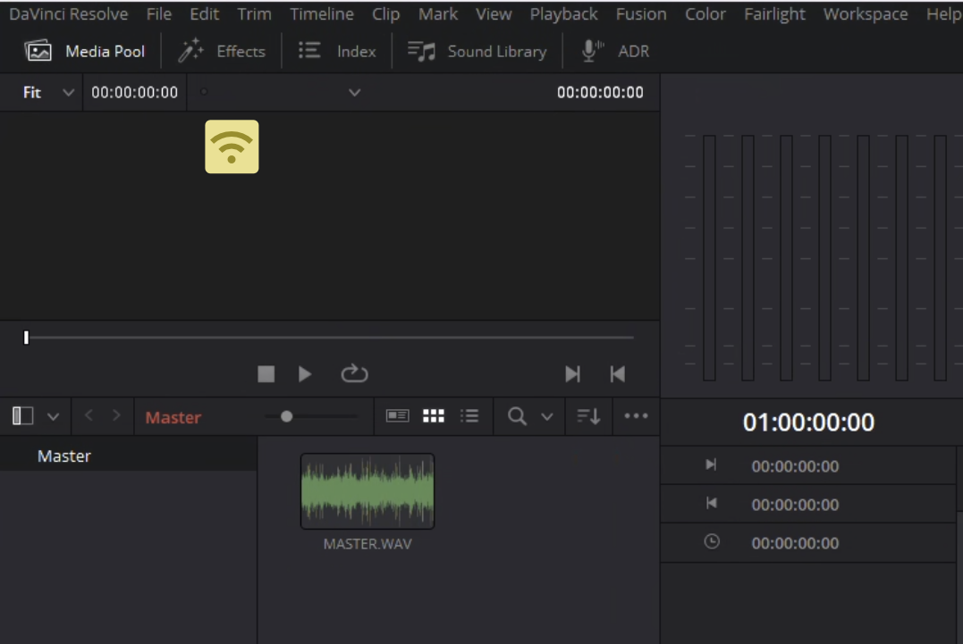Open the Clip menu
The image size is (963, 644).
click(x=385, y=14)
